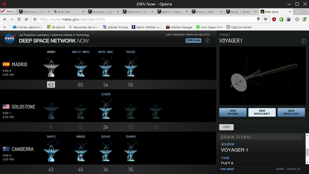Open Opera Menú button
Viewport: 309px width, 174px height.
(8, 11)
